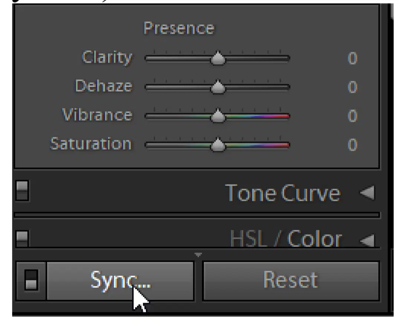The image size is (401, 325).
Task: Open the HSL / Color panel header
Action: click(x=286, y=238)
